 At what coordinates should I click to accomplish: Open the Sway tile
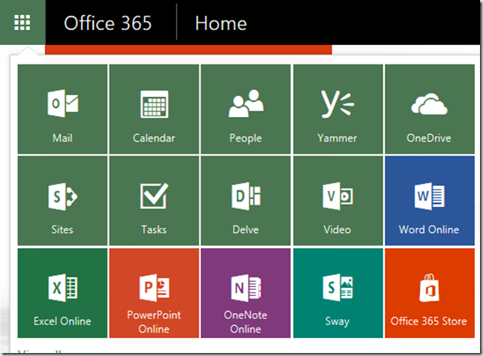click(338, 293)
